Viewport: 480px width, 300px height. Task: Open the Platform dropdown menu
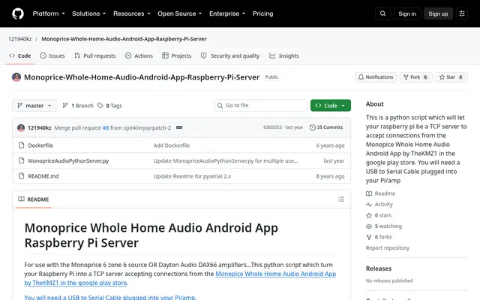point(49,13)
